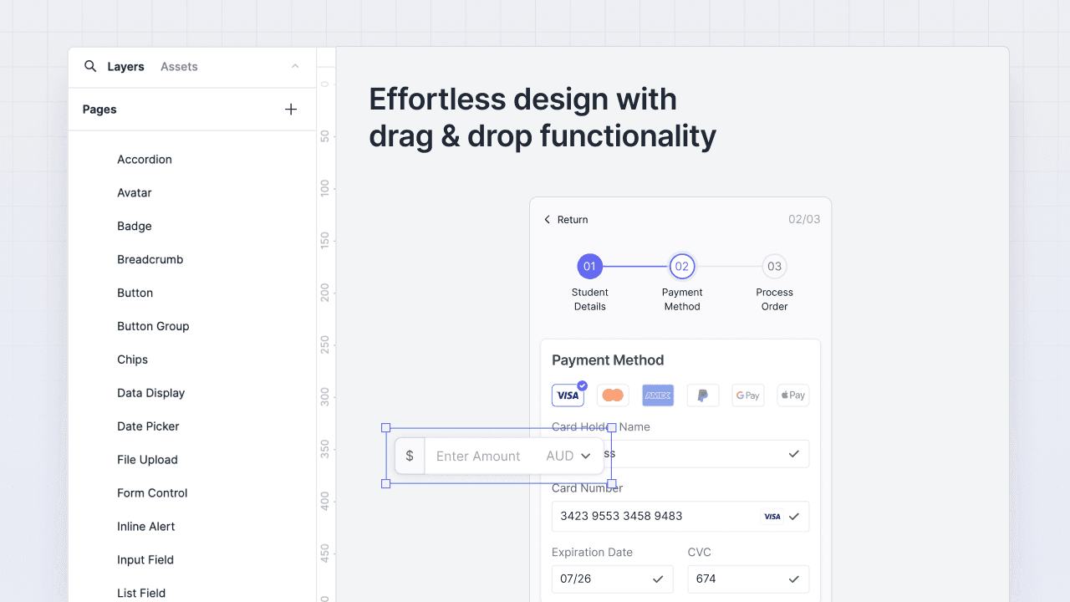Select the Google Pay option
The height and width of the screenshot is (602, 1070).
pyautogui.click(x=748, y=395)
